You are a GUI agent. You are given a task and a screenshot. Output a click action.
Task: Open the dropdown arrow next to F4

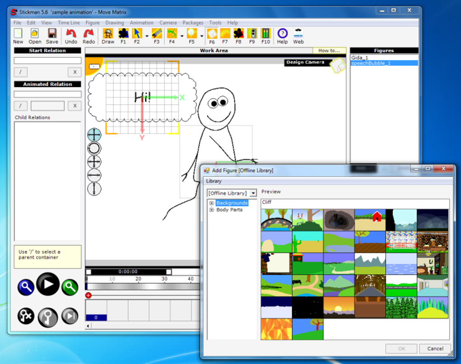point(182,36)
